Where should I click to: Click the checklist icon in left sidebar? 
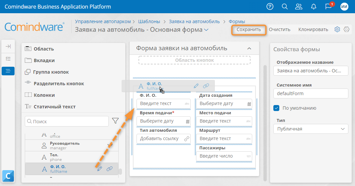pyautogui.click(x=8, y=58)
